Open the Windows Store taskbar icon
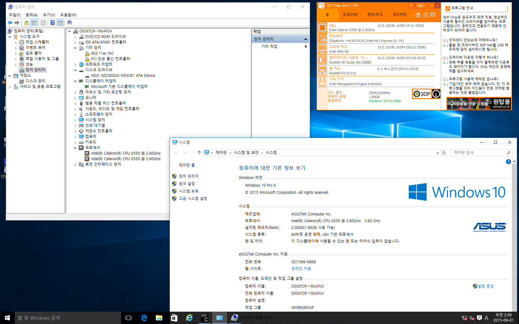The image size is (519, 324). coord(174,318)
